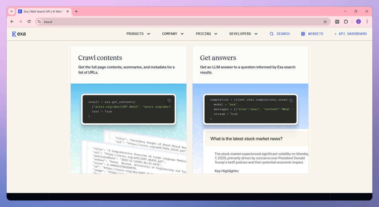Image resolution: width=379 pixels, height=207 pixels.
Task: Expand the Pricing menu chevron
Action: pos(216,34)
